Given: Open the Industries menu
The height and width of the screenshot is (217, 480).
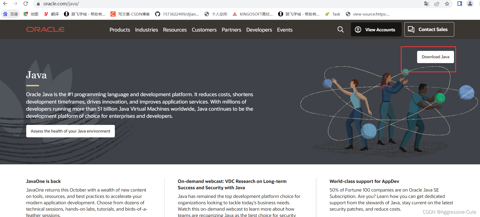Looking at the screenshot, I should pyautogui.click(x=146, y=30).
